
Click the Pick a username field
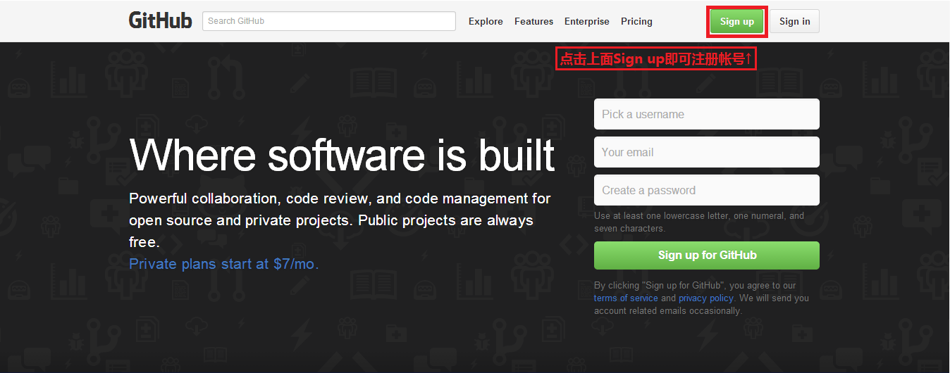click(706, 114)
